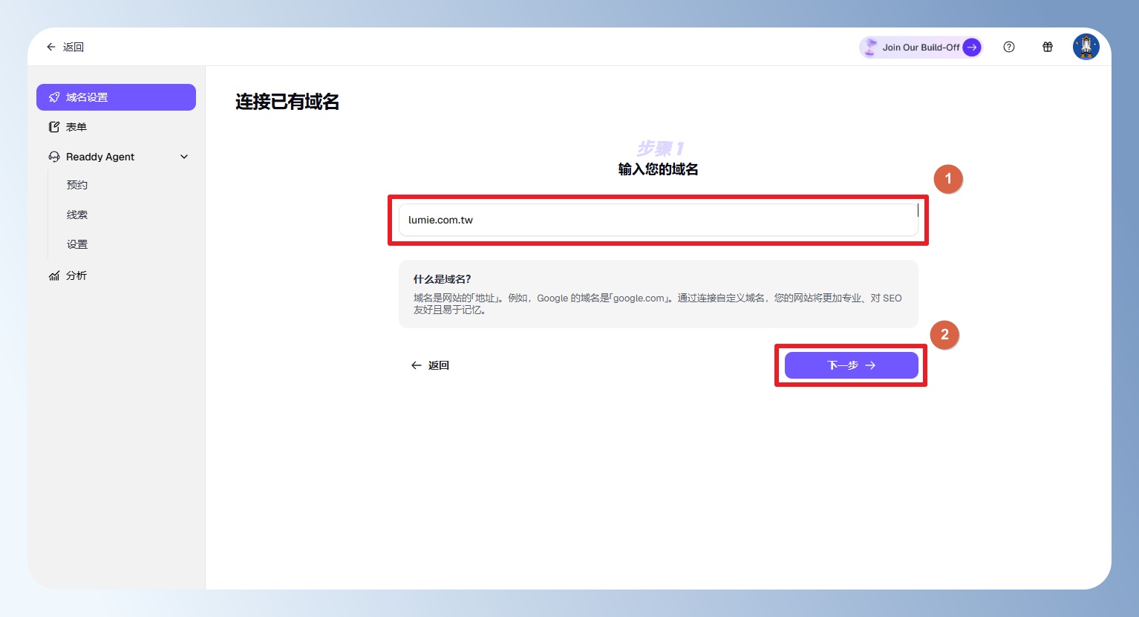Viewport: 1139px width, 617px height.
Task: Click the 下一步 next button
Action: (x=851, y=365)
